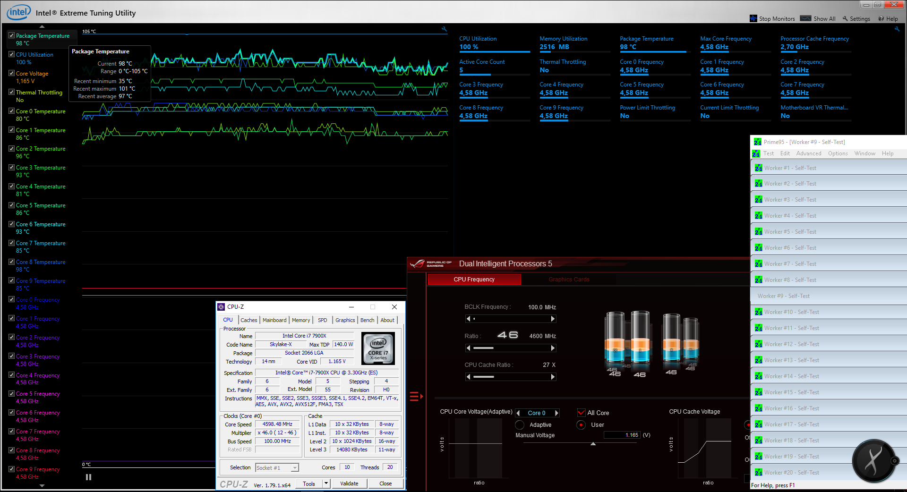Open the About tab in CPU-Z
This screenshot has height=492, width=907.
tap(387, 320)
